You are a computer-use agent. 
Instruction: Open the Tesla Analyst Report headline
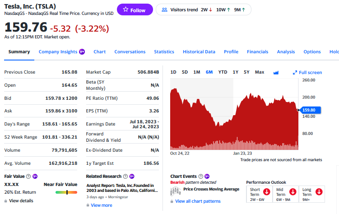[122, 188]
